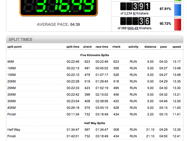Click the underlined M finishers link
The width and height of the screenshot is (187, 141).
click(x=134, y=13)
